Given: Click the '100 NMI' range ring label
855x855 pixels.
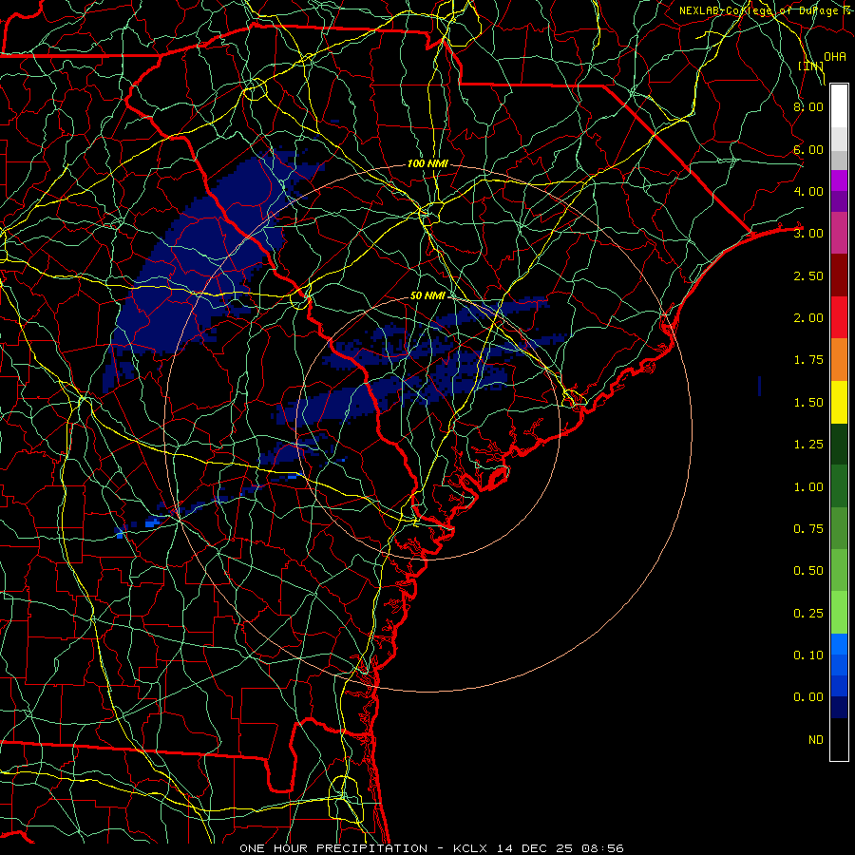Looking at the screenshot, I should 428,163.
